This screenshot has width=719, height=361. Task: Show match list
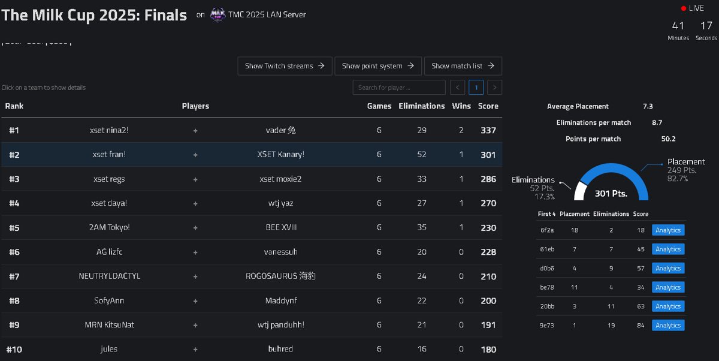463,66
